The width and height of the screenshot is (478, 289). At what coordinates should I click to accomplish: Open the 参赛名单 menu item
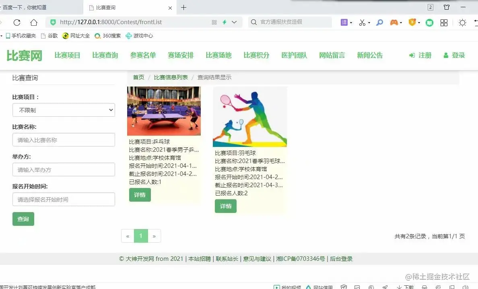coord(143,55)
